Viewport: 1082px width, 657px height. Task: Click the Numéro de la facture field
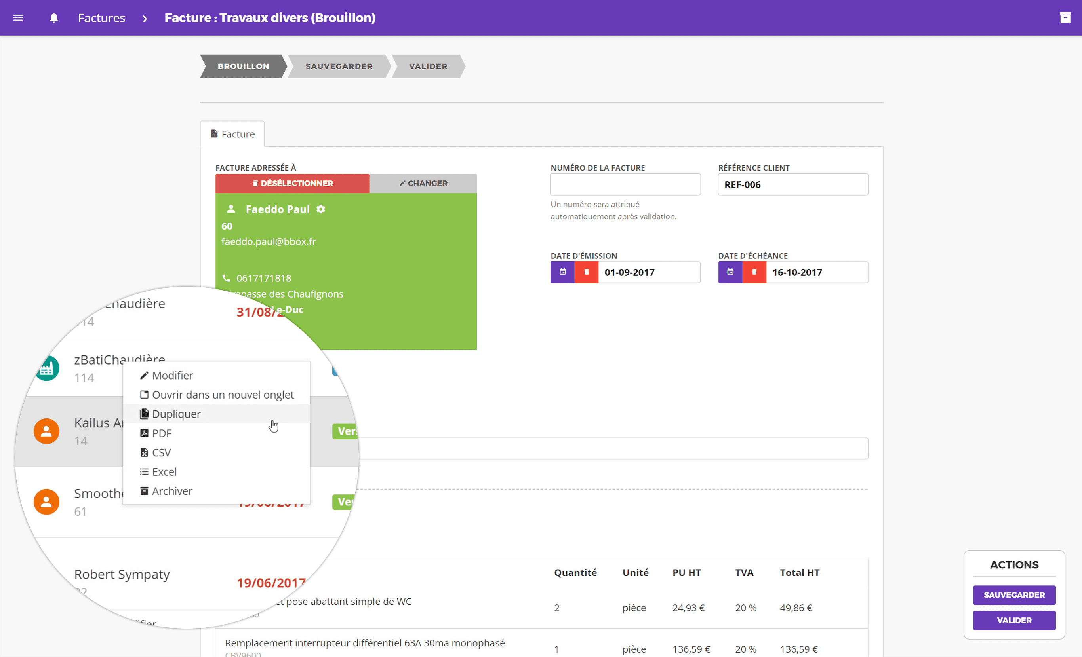coord(625,184)
